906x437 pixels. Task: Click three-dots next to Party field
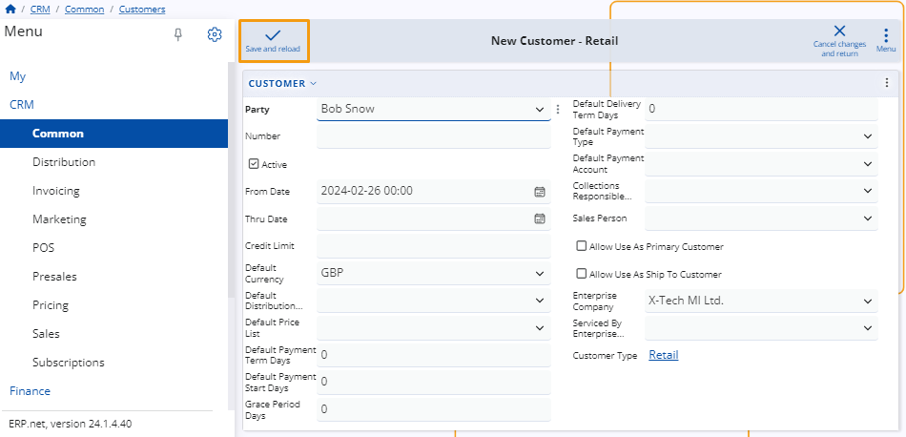[558, 109]
